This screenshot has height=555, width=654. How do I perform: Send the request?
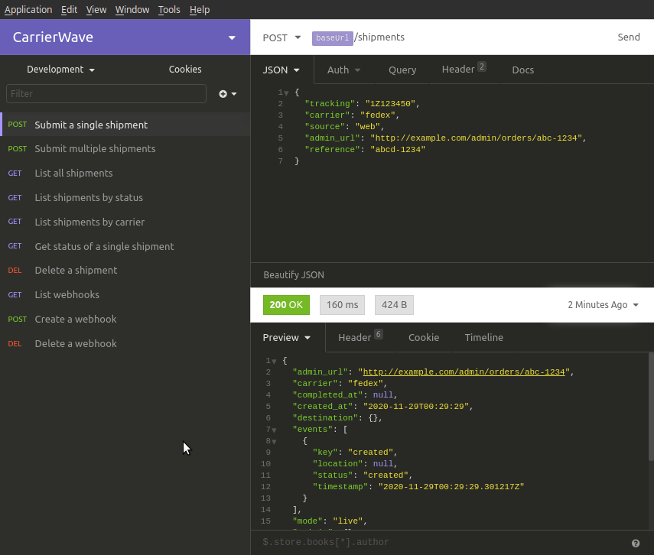coord(629,37)
